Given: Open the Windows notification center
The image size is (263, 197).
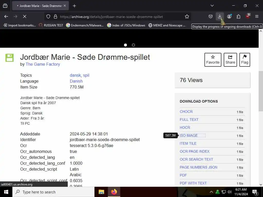Looking at the screenshot, I should point(255,192).
